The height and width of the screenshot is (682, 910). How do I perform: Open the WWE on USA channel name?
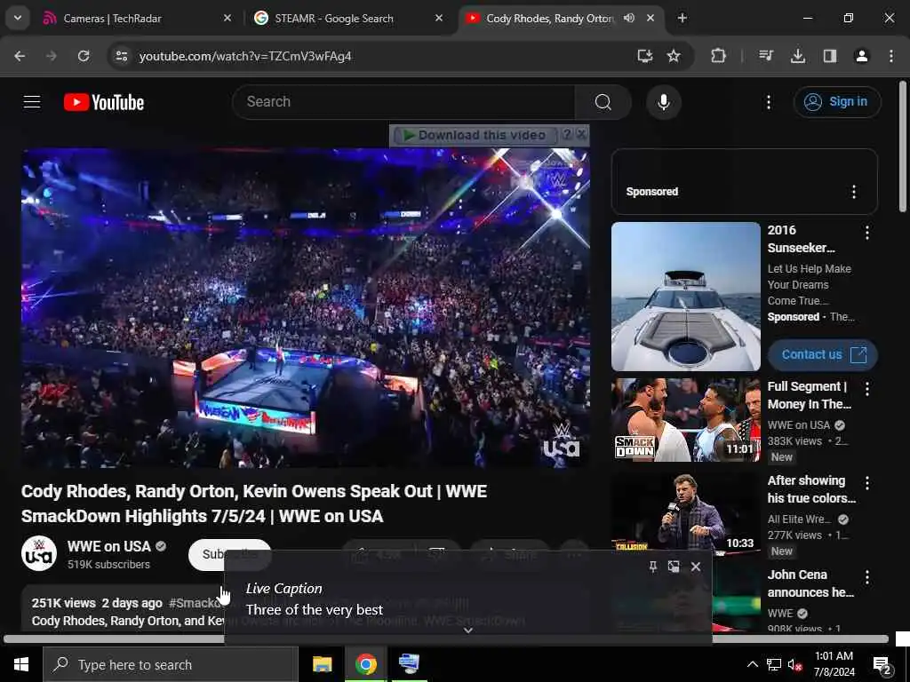(109, 546)
